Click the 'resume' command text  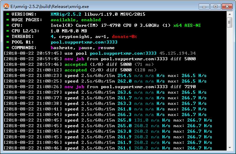tap(106, 48)
